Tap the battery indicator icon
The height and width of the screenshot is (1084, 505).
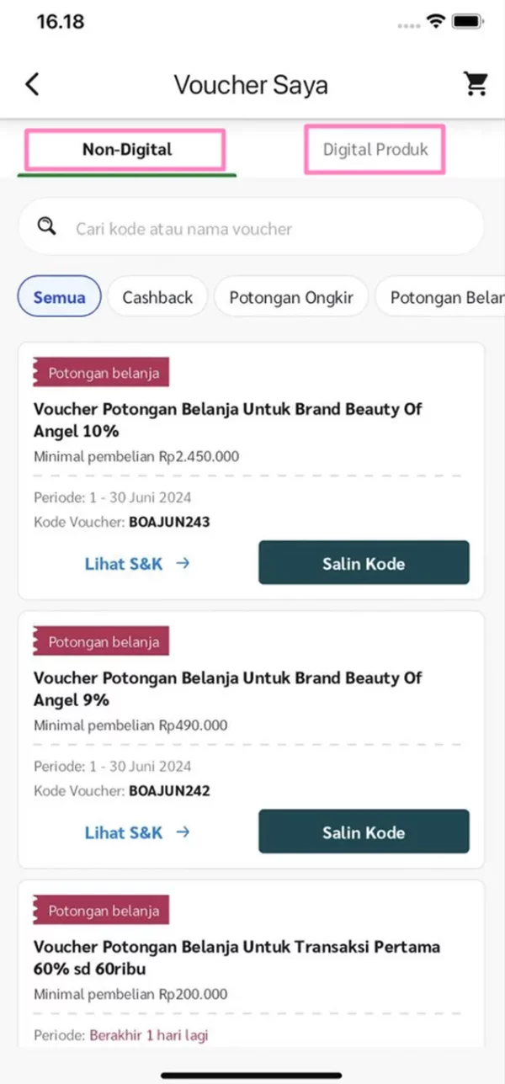click(x=468, y=22)
